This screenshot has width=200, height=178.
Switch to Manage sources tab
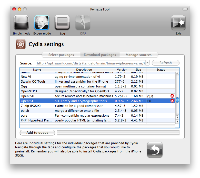click(x=138, y=55)
